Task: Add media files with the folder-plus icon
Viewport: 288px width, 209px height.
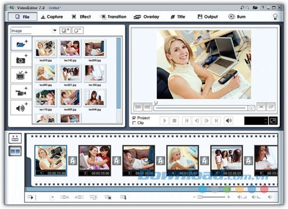Action: pyautogui.click(x=21, y=44)
